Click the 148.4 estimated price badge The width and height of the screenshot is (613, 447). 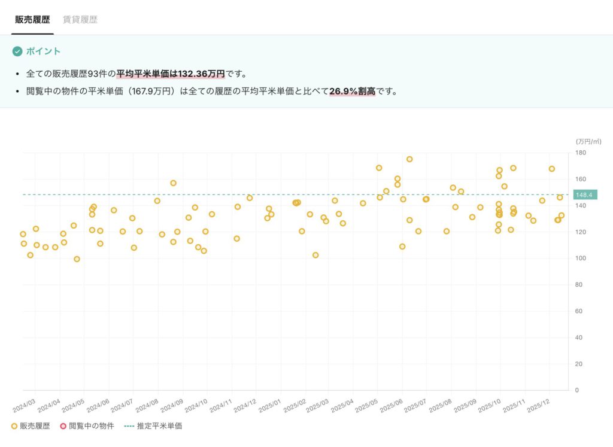pos(584,195)
